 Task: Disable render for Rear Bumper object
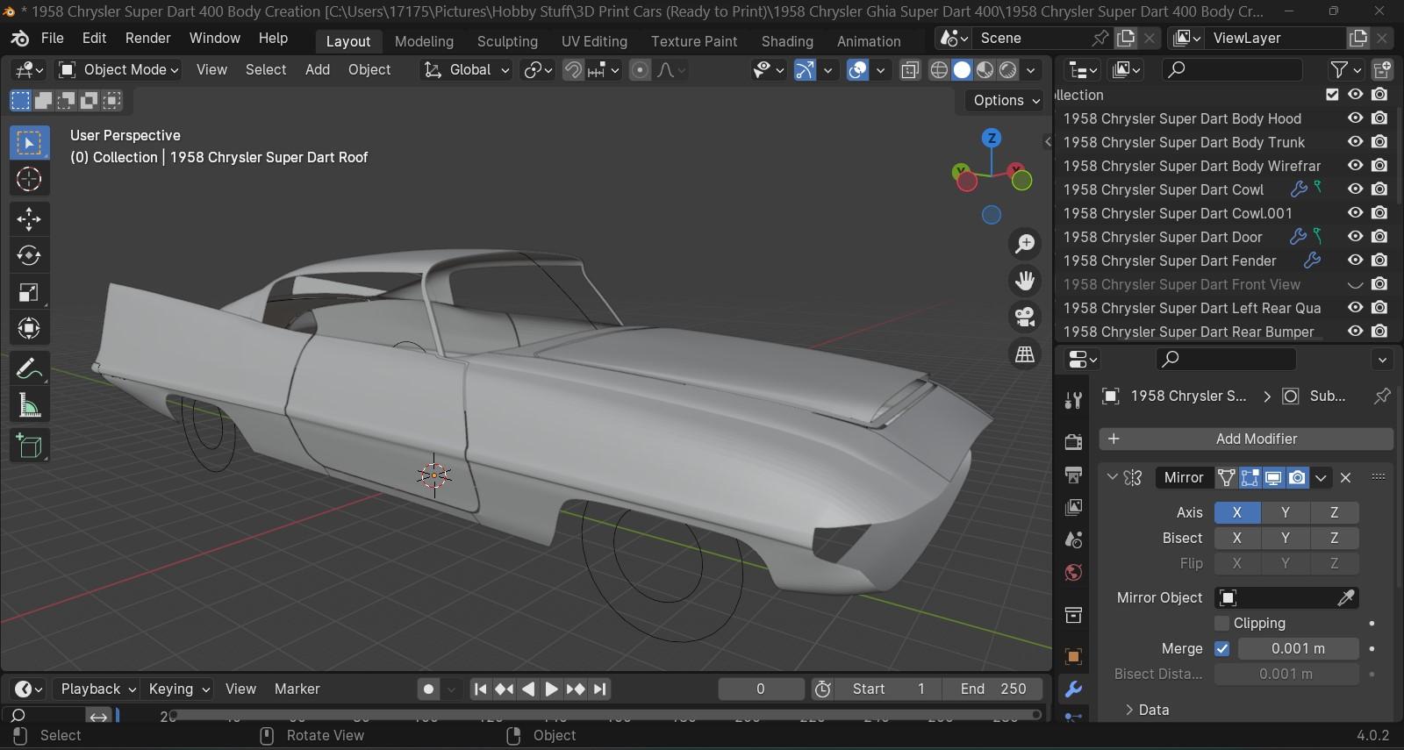(x=1379, y=332)
